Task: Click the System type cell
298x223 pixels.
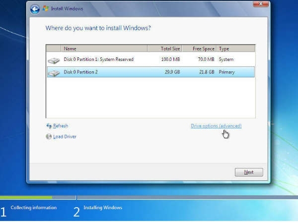Action: click(226, 59)
